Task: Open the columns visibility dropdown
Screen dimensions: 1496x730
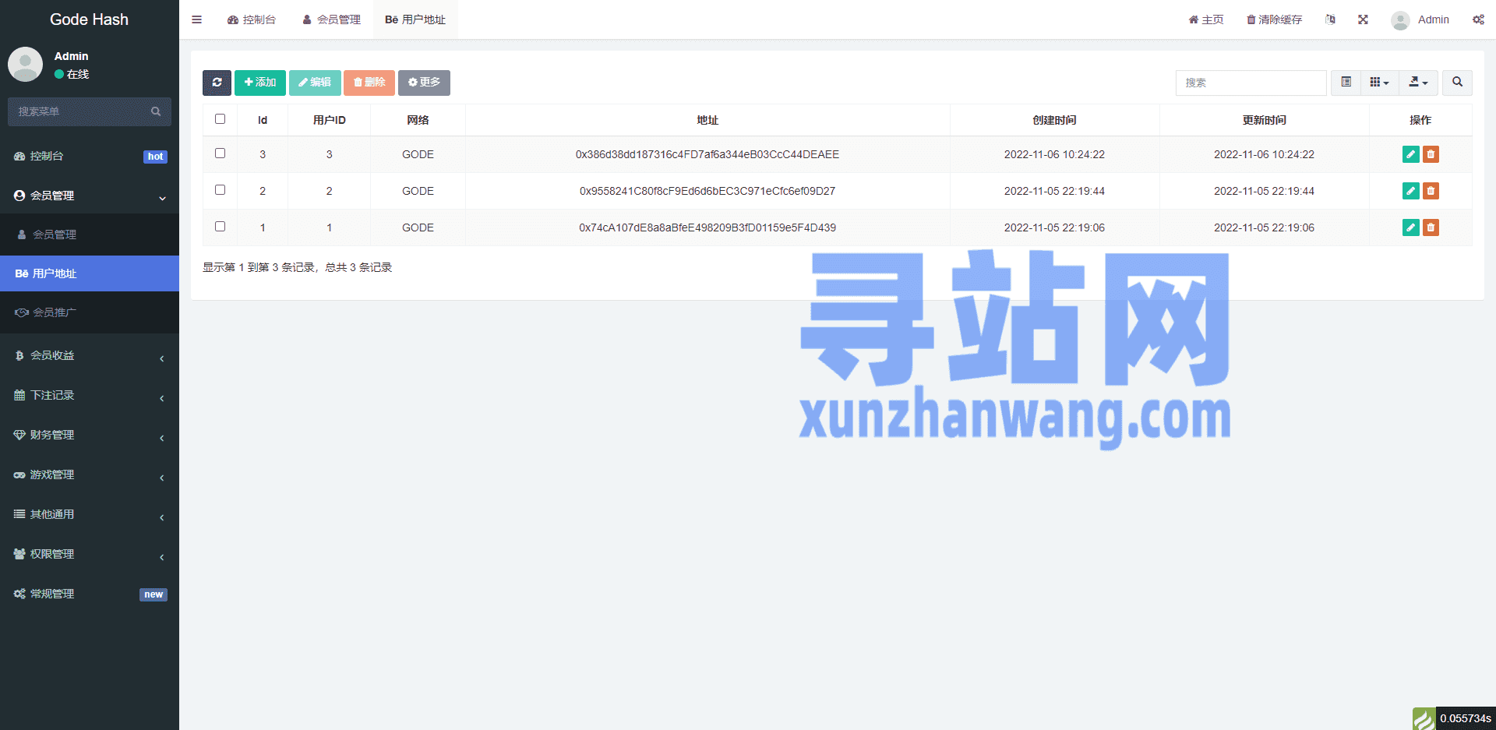Action: pos(1379,83)
